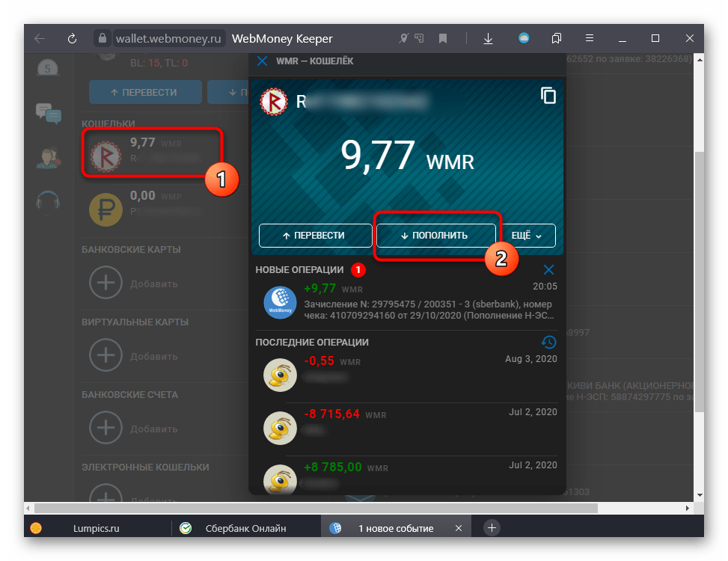The width and height of the screenshot is (728, 561).
Task: Close the WMR wallet panel
Action: point(262,61)
